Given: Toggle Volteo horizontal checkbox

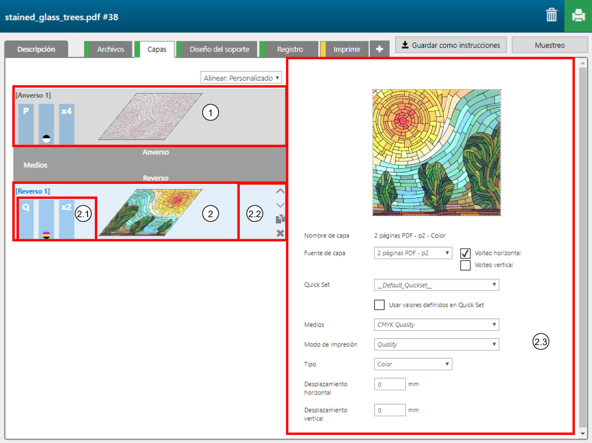Looking at the screenshot, I should 465,253.
